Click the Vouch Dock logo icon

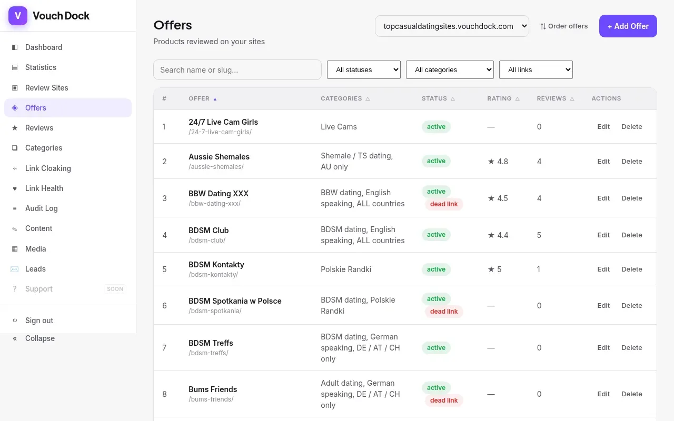[17, 16]
